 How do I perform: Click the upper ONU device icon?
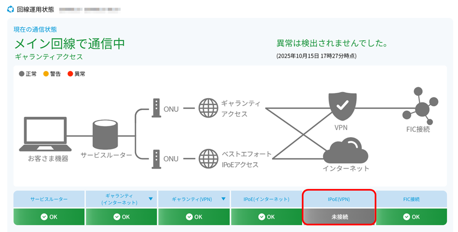tap(156, 109)
